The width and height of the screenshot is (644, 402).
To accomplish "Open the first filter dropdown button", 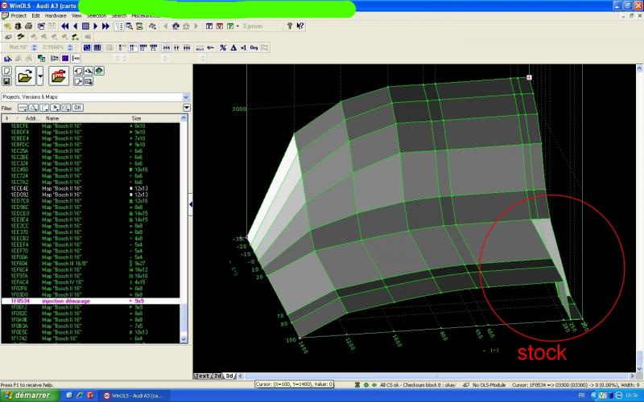I will (23, 108).
